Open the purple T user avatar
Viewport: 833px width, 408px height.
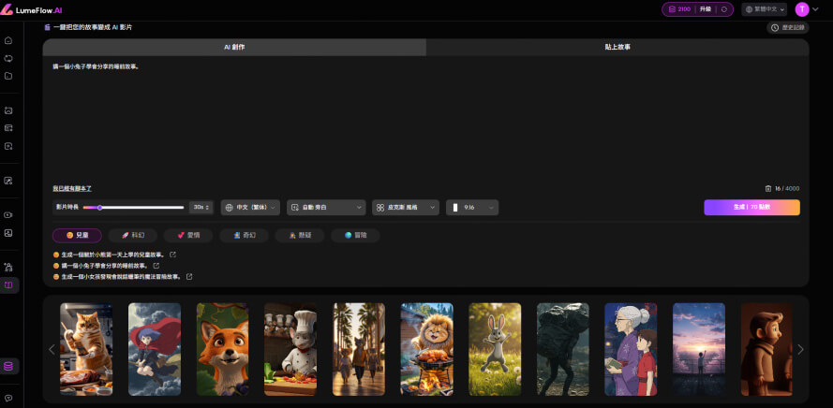pyautogui.click(x=802, y=9)
